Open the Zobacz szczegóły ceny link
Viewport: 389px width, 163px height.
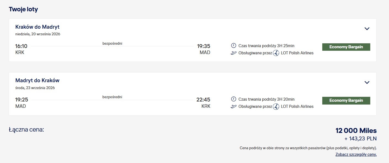pos(356,154)
